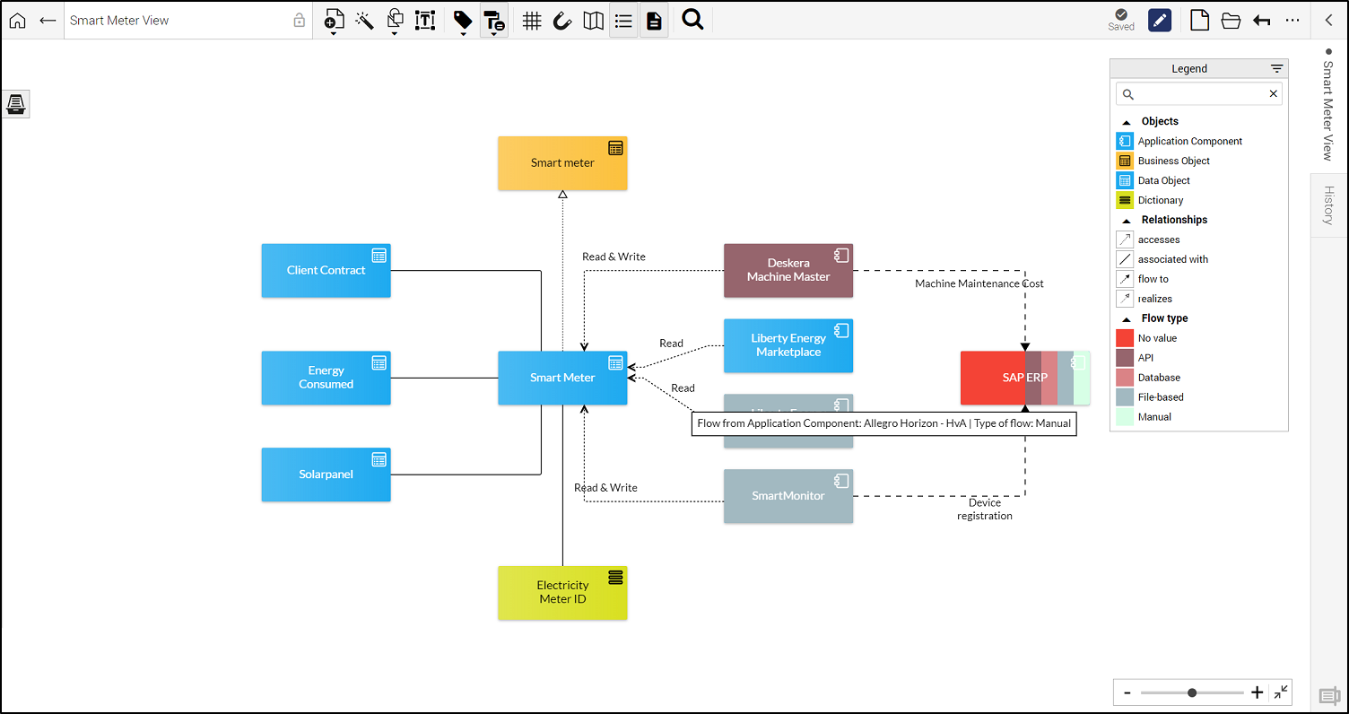
Task: Click the No value red swatch
Action: pyautogui.click(x=1125, y=338)
